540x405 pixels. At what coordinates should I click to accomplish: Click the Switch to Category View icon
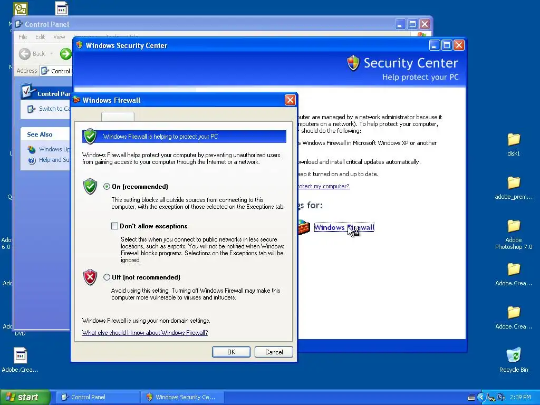tap(31, 109)
